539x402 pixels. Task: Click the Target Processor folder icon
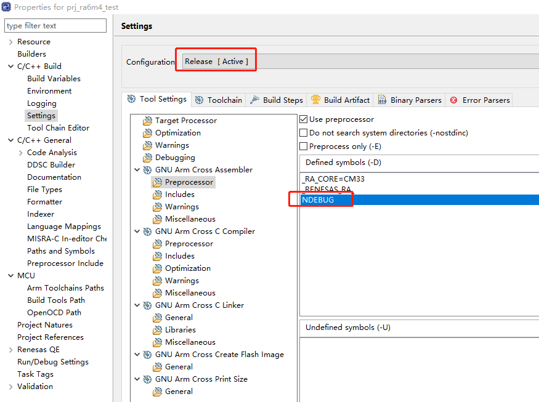[x=147, y=121]
